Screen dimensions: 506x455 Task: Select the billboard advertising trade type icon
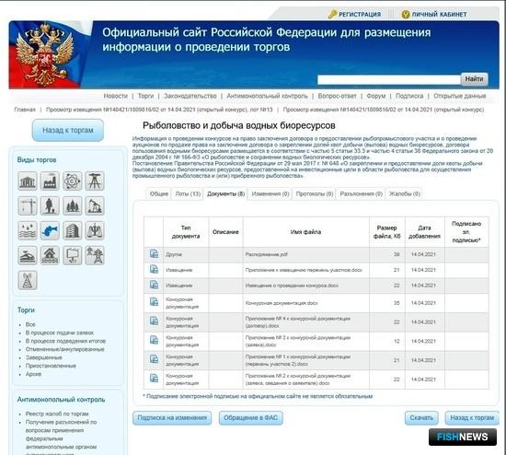73,256
